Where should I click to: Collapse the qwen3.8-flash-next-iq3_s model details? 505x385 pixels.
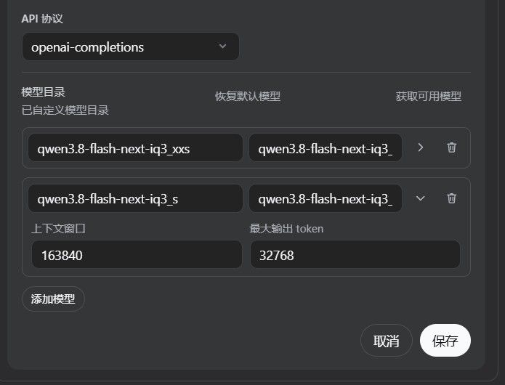tap(420, 198)
